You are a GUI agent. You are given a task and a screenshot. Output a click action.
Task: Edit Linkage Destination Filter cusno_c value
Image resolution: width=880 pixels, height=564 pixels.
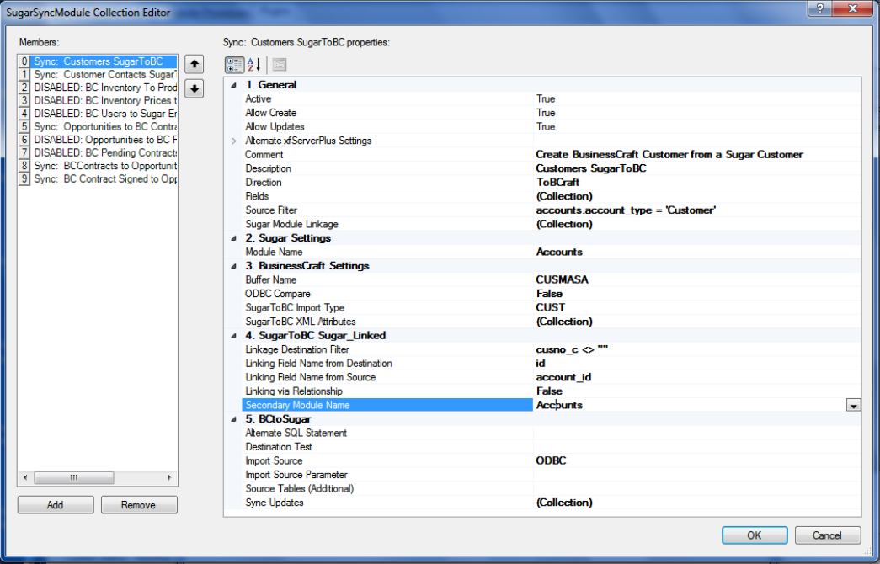coord(696,349)
